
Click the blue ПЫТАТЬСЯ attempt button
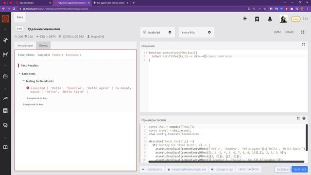click(300, 170)
